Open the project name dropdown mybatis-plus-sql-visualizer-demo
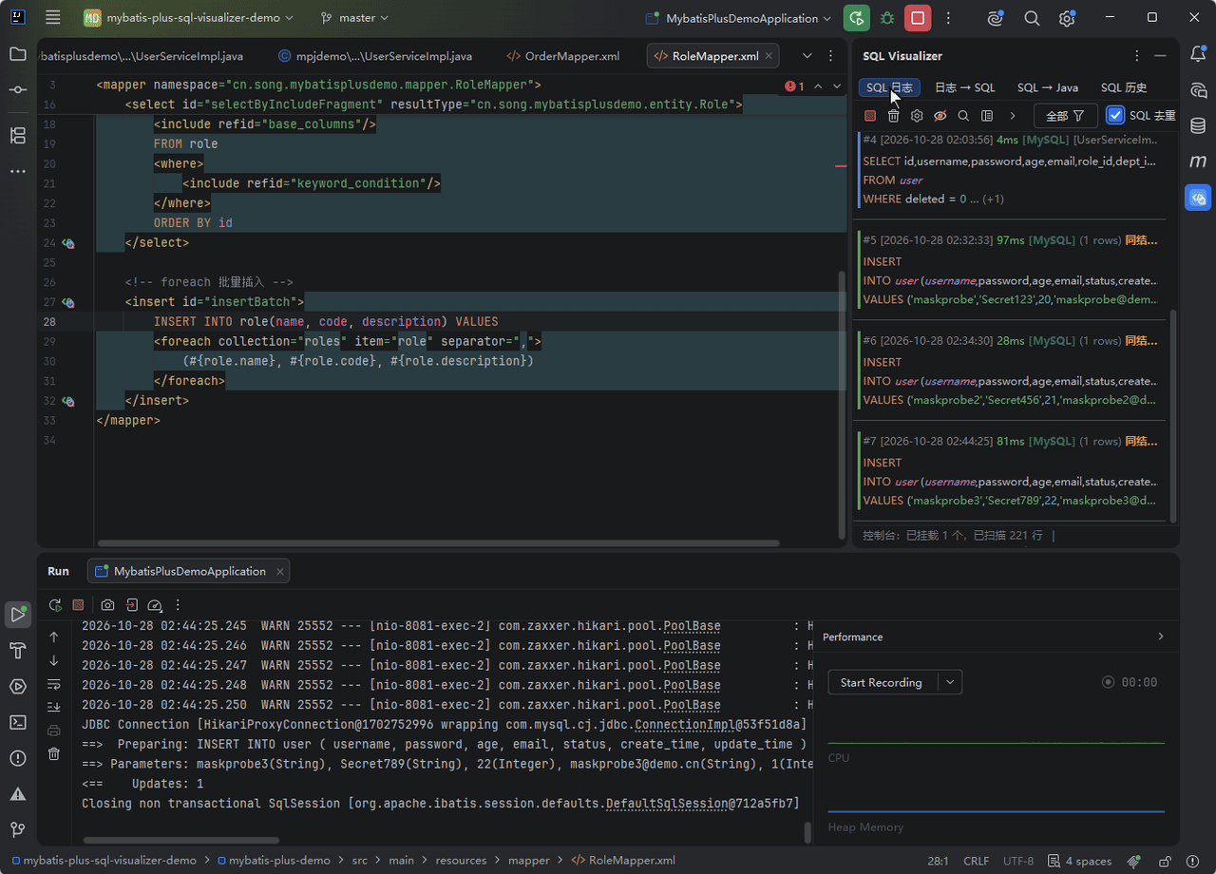 (189, 18)
